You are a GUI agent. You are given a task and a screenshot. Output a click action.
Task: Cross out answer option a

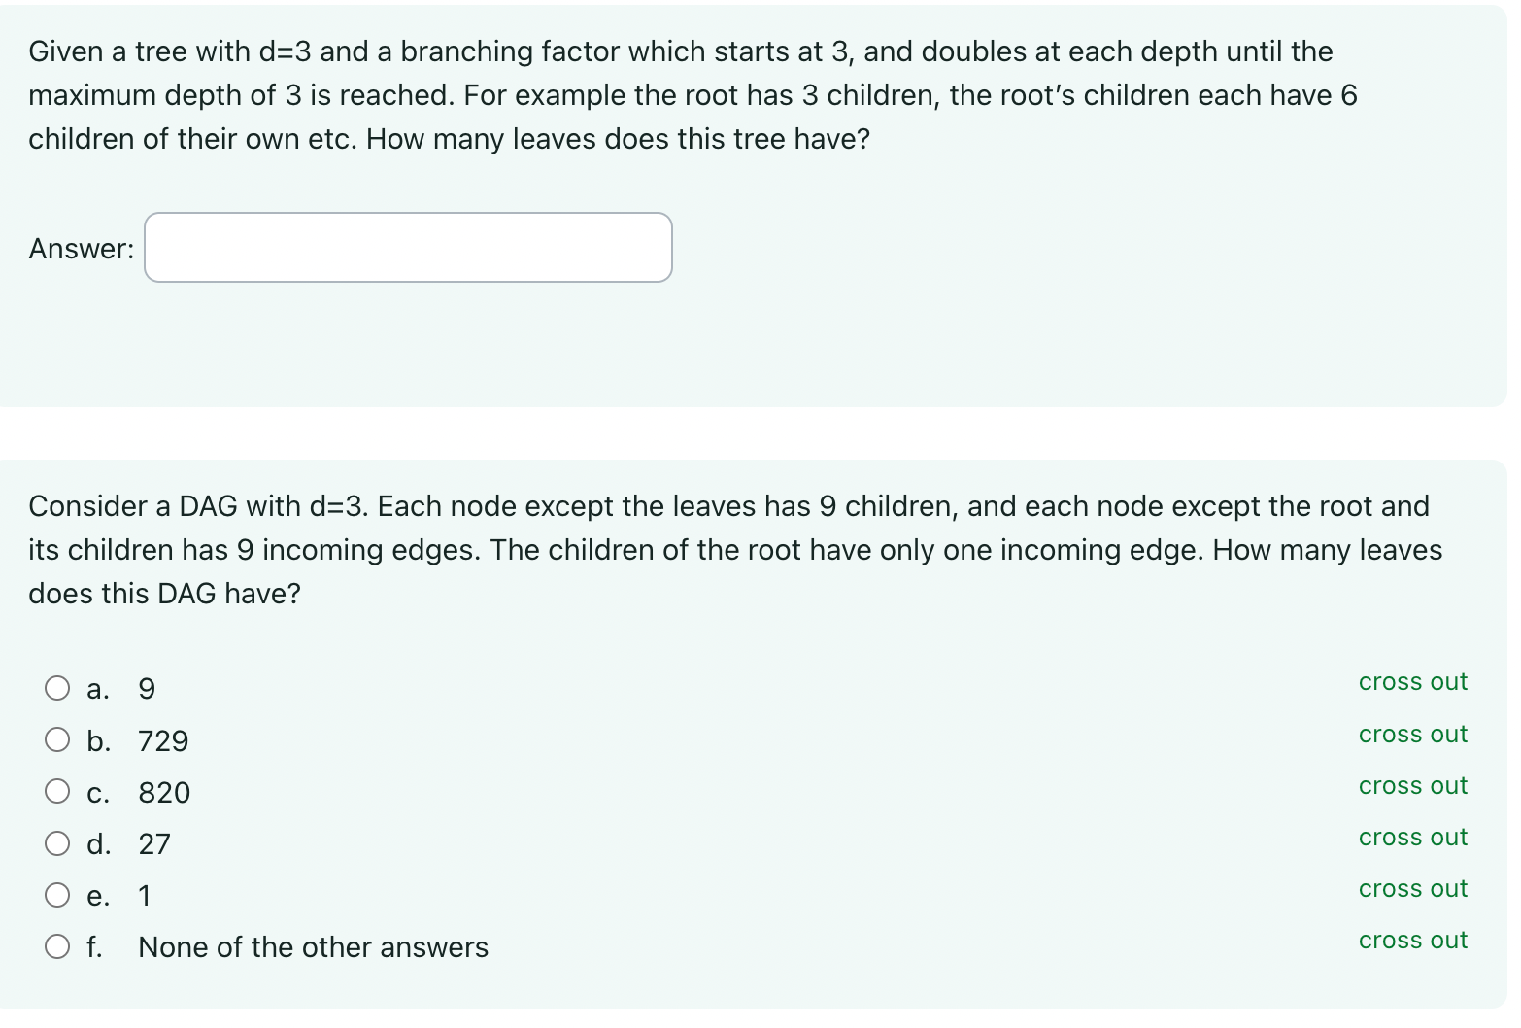(1412, 681)
